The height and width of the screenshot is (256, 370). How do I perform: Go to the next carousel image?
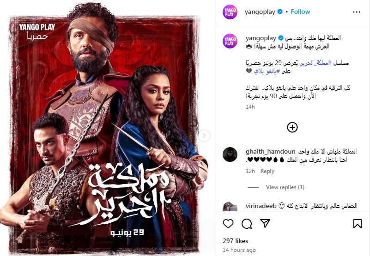204,136
